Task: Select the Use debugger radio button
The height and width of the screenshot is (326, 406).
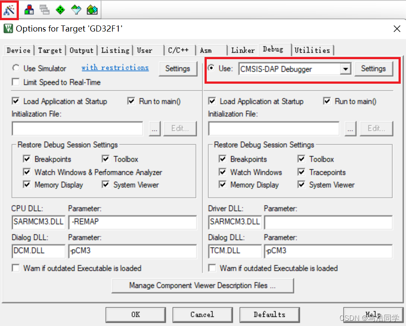Action: pos(211,68)
